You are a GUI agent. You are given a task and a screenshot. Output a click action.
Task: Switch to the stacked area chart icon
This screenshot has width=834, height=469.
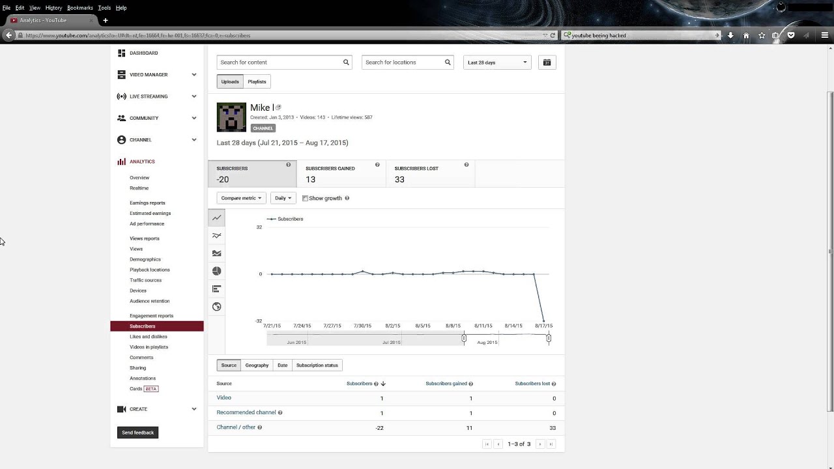tap(217, 253)
